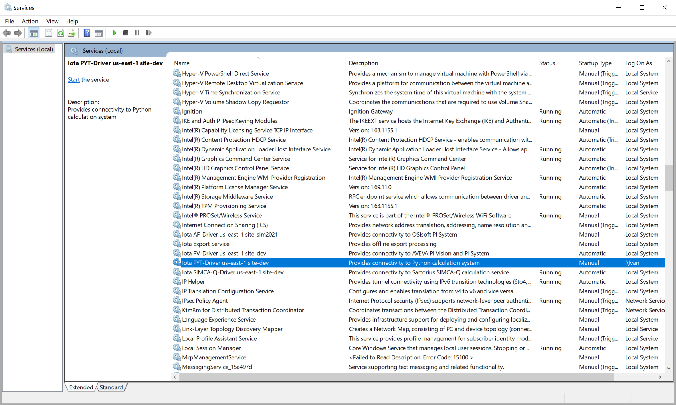Click gear icon of Ignition service

point(177,111)
